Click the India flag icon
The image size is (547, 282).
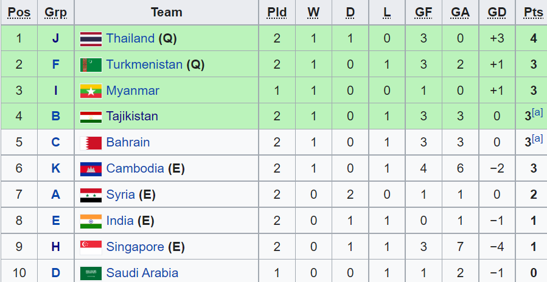[x=91, y=221]
